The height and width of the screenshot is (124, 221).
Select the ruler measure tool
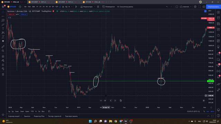click(3, 46)
